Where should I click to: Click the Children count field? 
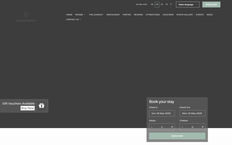coord(193,127)
